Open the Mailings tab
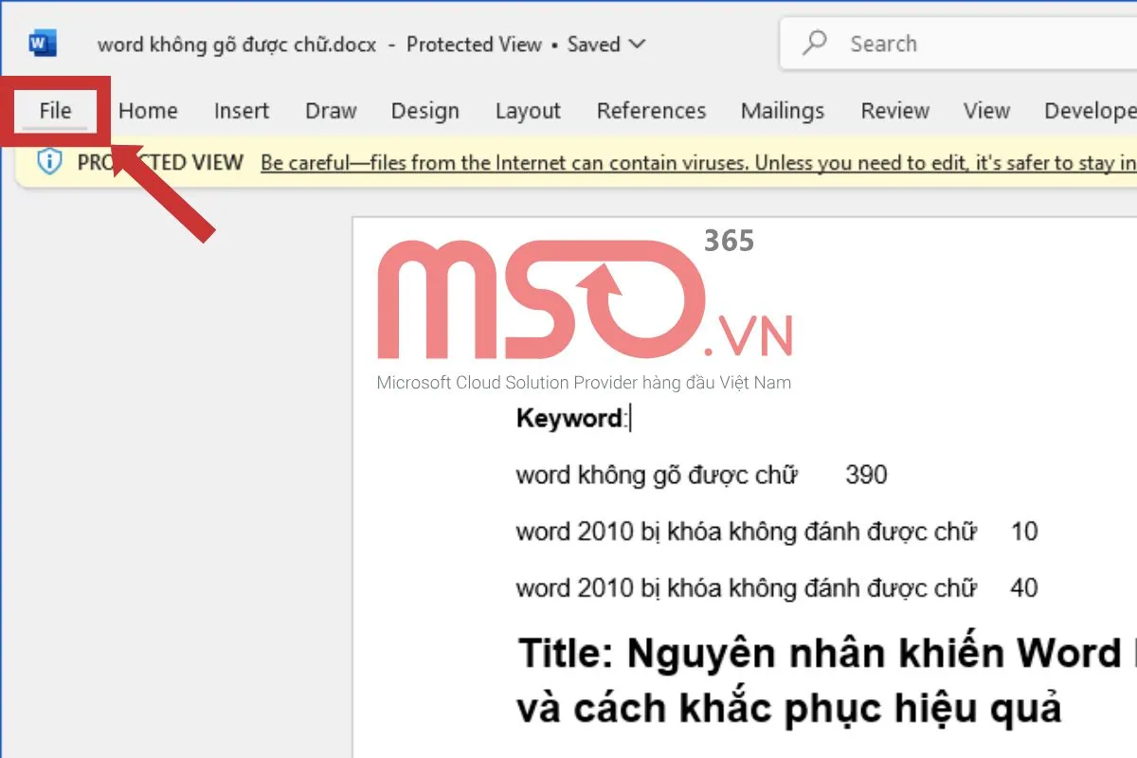The height and width of the screenshot is (758, 1137). (783, 111)
